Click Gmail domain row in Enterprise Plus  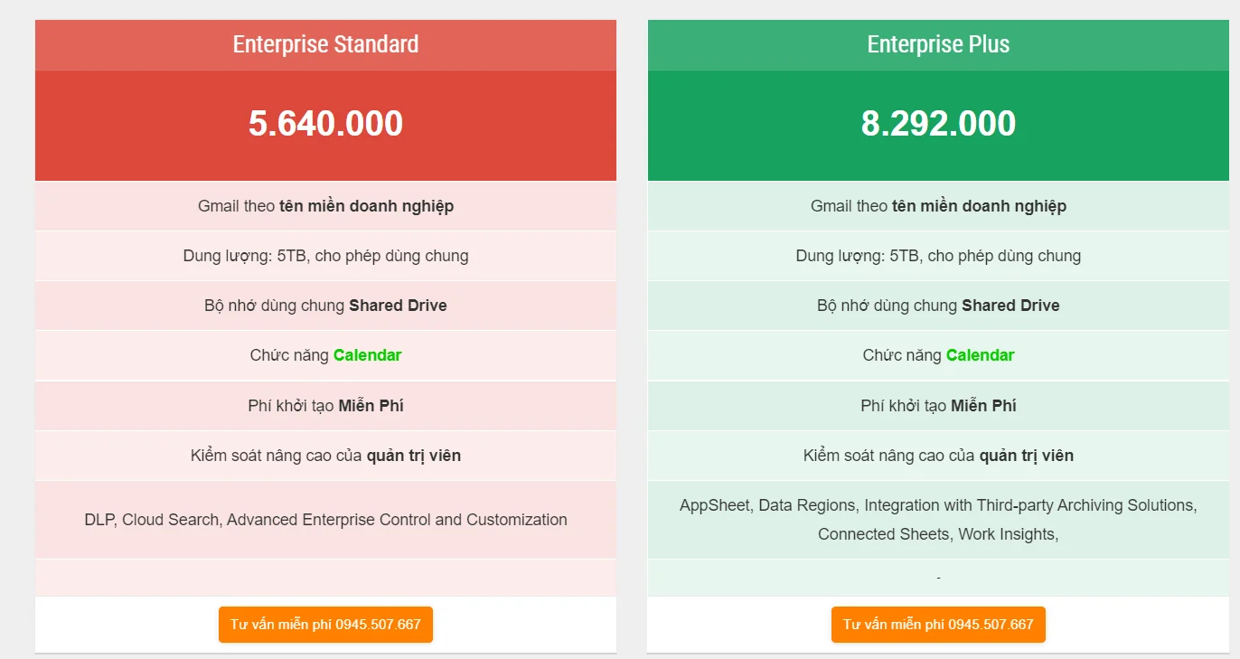(x=938, y=206)
